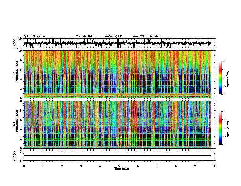Screen dimensions: 241x186
Task: Click the flat ch.3 voltage trace line
Action: [x=117, y=156]
